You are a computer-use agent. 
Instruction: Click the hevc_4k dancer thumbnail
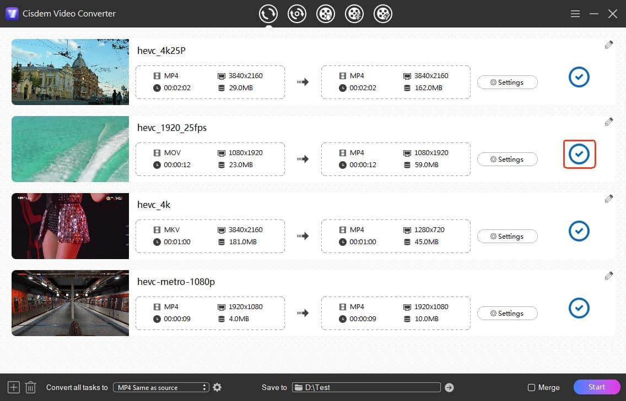tap(71, 226)
